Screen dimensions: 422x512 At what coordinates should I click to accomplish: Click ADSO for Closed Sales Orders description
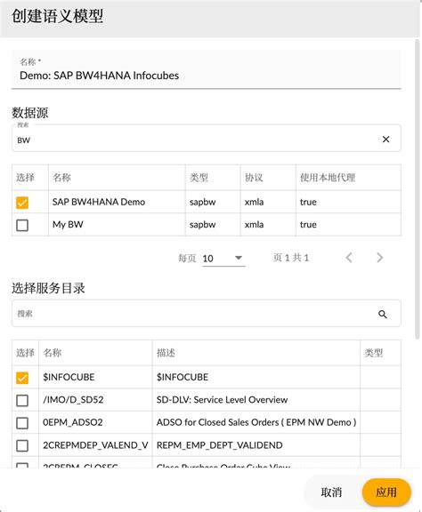pyautogui.click(x=256, y=422)
